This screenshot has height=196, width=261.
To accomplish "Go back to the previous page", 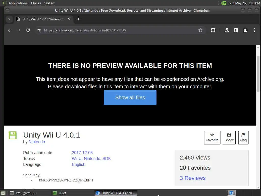I will point(10,30).
